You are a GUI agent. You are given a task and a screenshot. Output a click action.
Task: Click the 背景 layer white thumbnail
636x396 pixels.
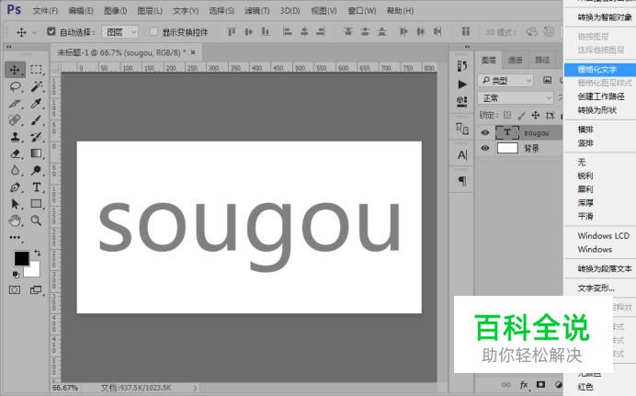point(507,148)
